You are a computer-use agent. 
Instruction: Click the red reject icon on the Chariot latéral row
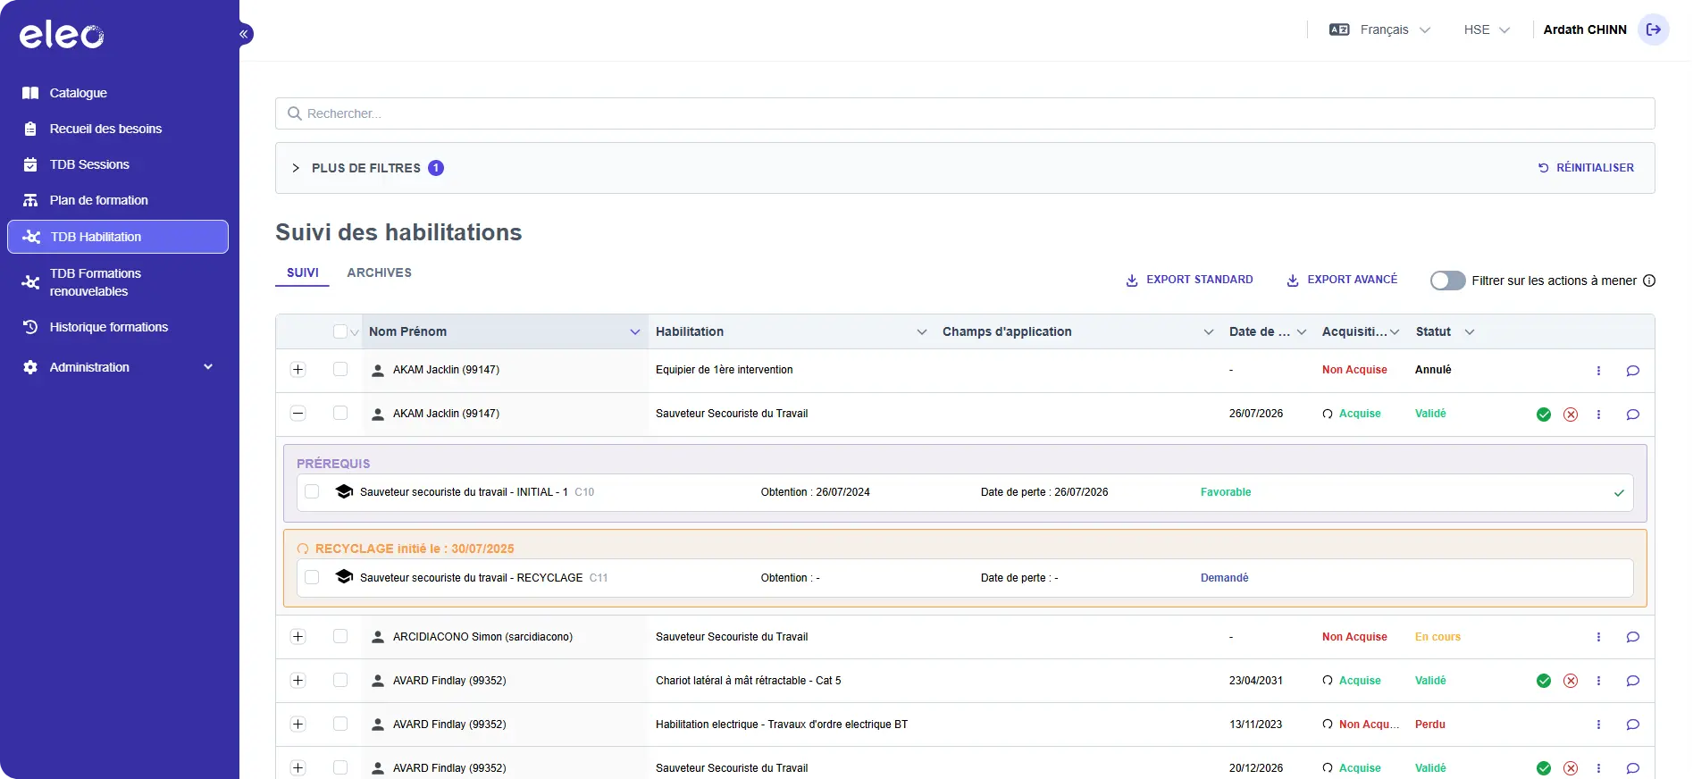pyautogui.click(x=1570, y=681)
